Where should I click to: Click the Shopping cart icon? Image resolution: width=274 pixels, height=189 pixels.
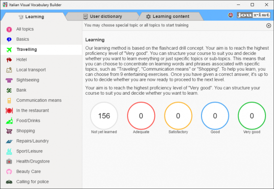(x=9, y=131)
